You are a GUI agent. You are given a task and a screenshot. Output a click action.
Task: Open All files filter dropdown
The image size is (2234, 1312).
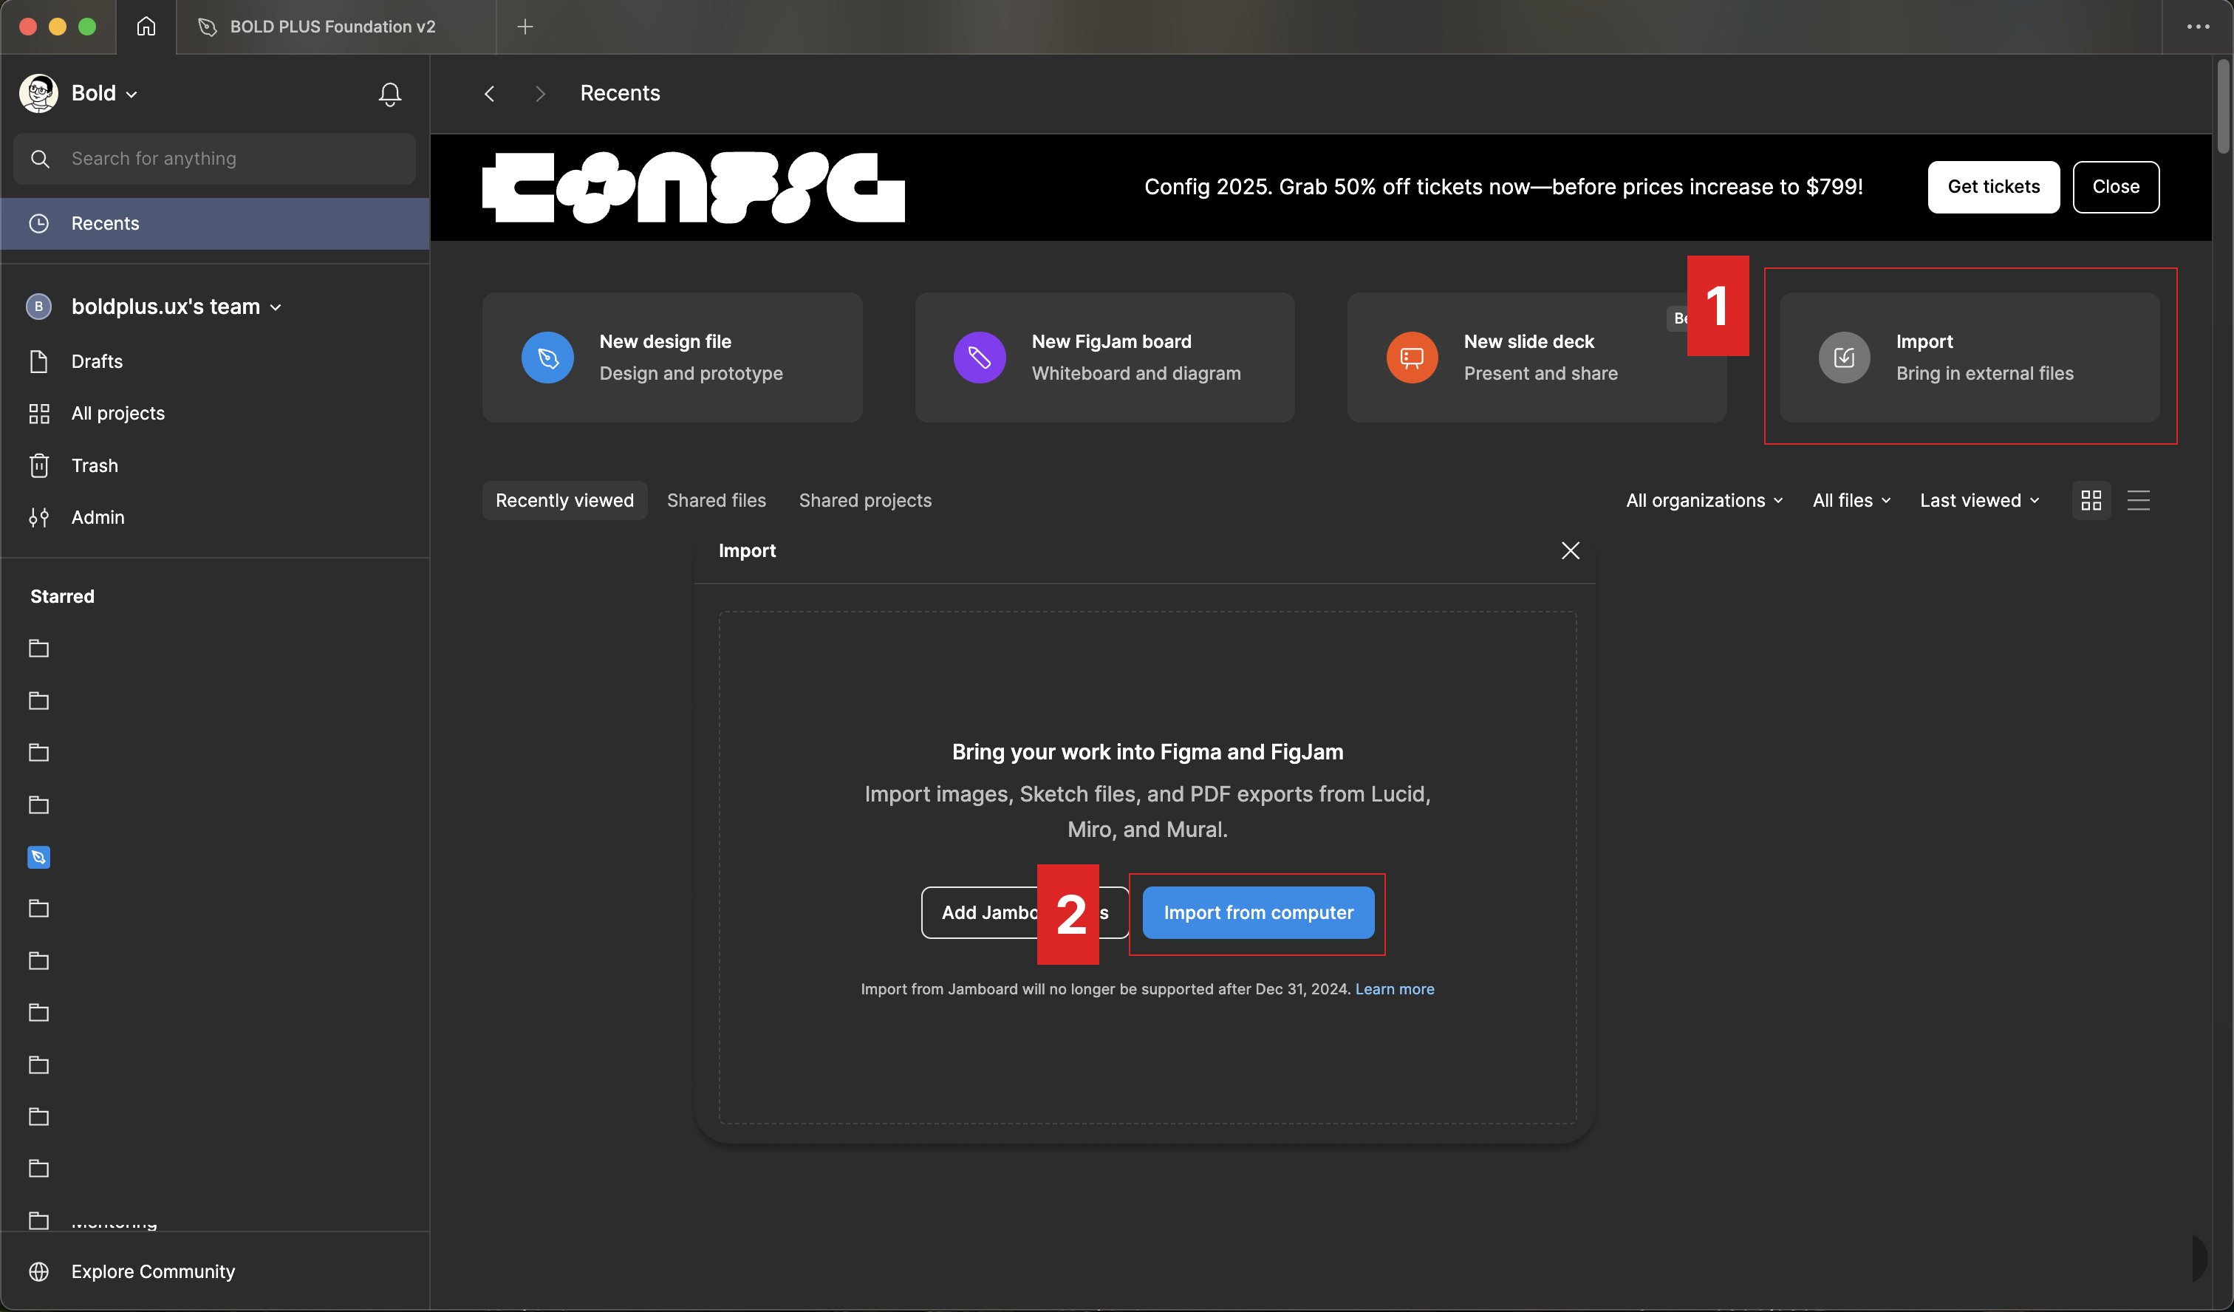(x=1851, y=500)
